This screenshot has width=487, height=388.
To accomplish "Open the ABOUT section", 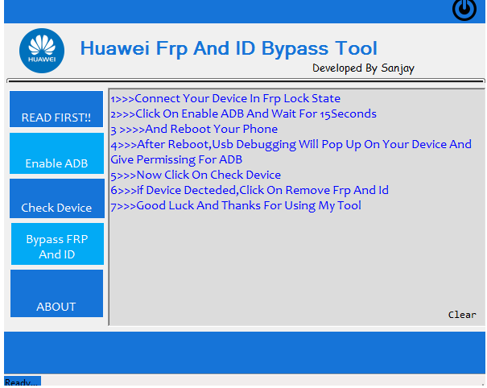I will 56,293.
